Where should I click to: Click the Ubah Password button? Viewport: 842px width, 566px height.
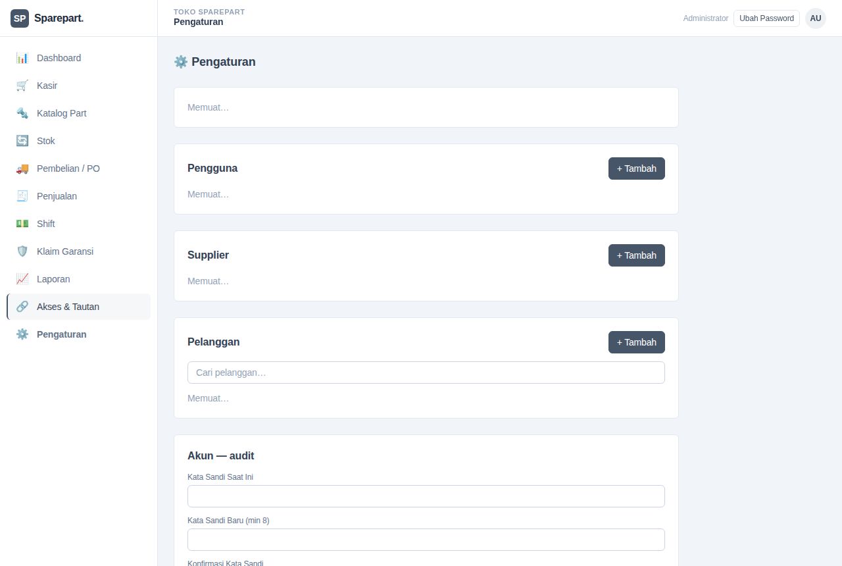[x=766, y=18]
